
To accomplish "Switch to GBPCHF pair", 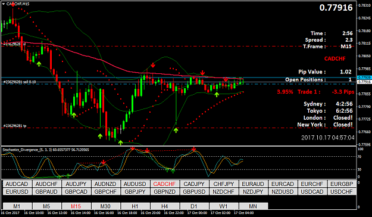I will 105,191.
